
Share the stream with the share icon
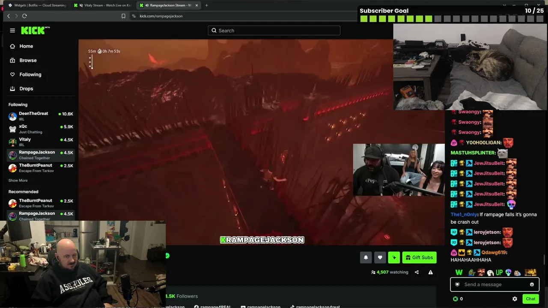417,272
